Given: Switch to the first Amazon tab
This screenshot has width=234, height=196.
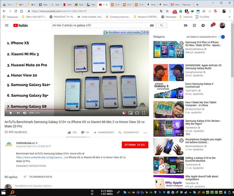Looking at the screenshot, I should point(151,5).
